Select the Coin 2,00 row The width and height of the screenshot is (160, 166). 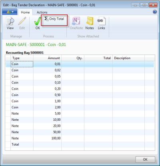(x=80, y=107)
